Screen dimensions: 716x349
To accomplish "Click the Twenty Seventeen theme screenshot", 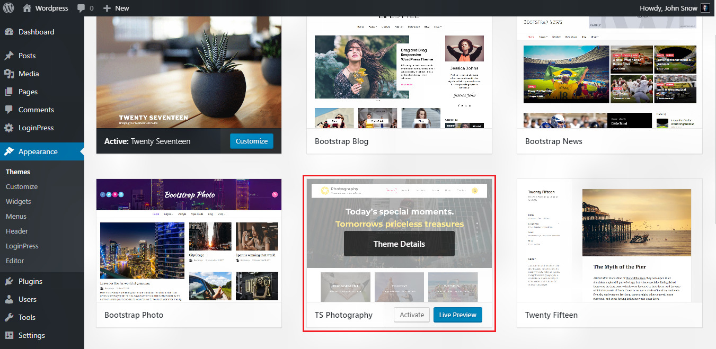I will [189, 72].
